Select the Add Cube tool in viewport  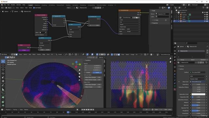pyautogui.click(x=3, y=94)
